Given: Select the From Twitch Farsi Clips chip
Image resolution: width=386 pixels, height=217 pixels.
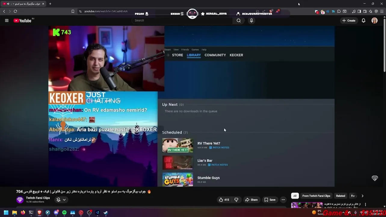Looking at the screenshot, I should pos(316,196).
